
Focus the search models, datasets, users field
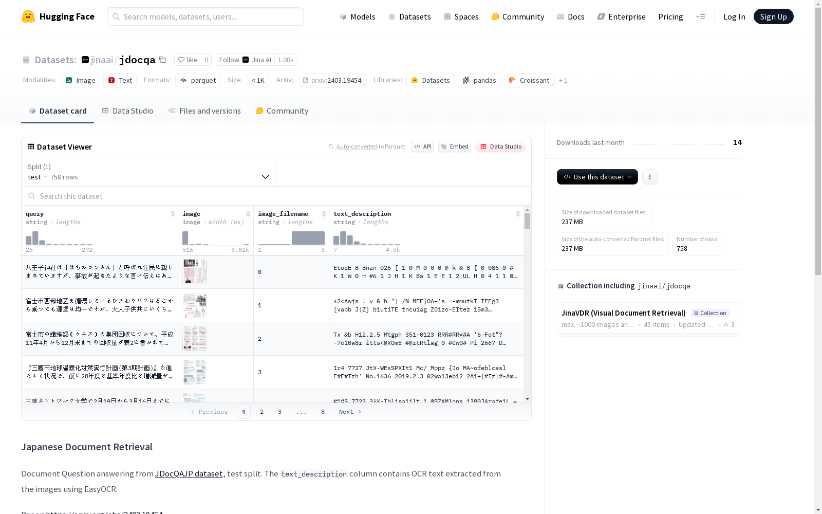(206, 16)
